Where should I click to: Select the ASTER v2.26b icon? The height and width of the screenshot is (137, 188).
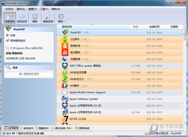tap(65, 119)
